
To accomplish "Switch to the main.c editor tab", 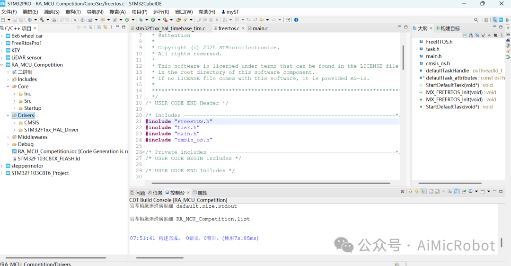I will point(258,28).
